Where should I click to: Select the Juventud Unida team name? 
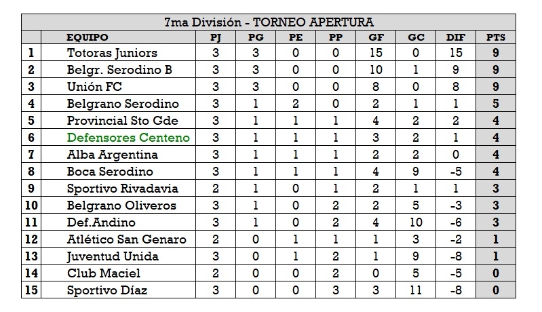click(113, 256)
